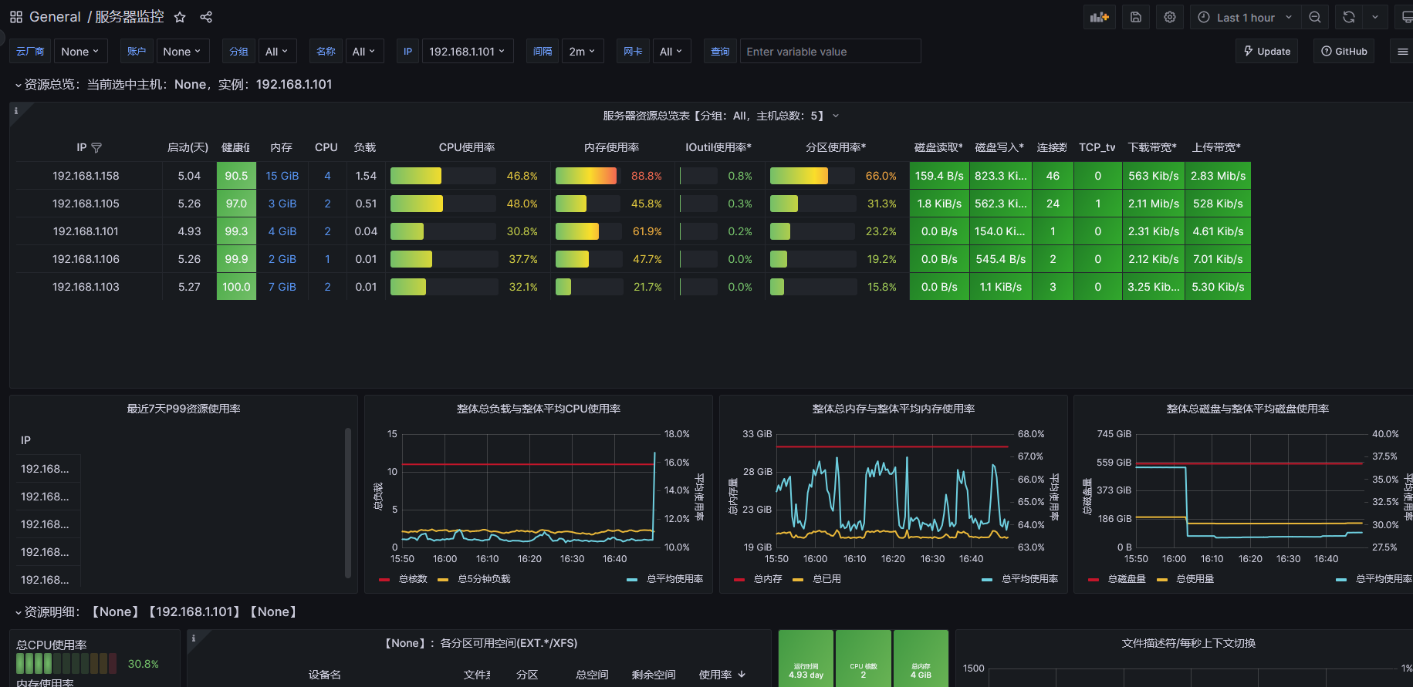Click CPU usage bar showing 46.8%
1413x687 pixels.
443,176
